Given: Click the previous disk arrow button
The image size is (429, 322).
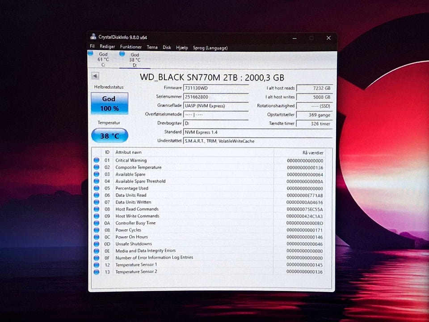Looking at the screenshot, I should (95, 76).
